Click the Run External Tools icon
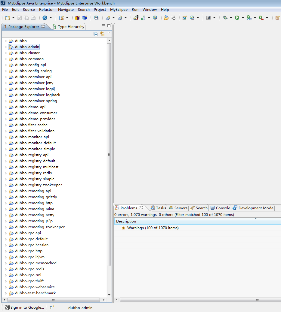The width and height of the screenshot is (281, 312). pos(261,18)
